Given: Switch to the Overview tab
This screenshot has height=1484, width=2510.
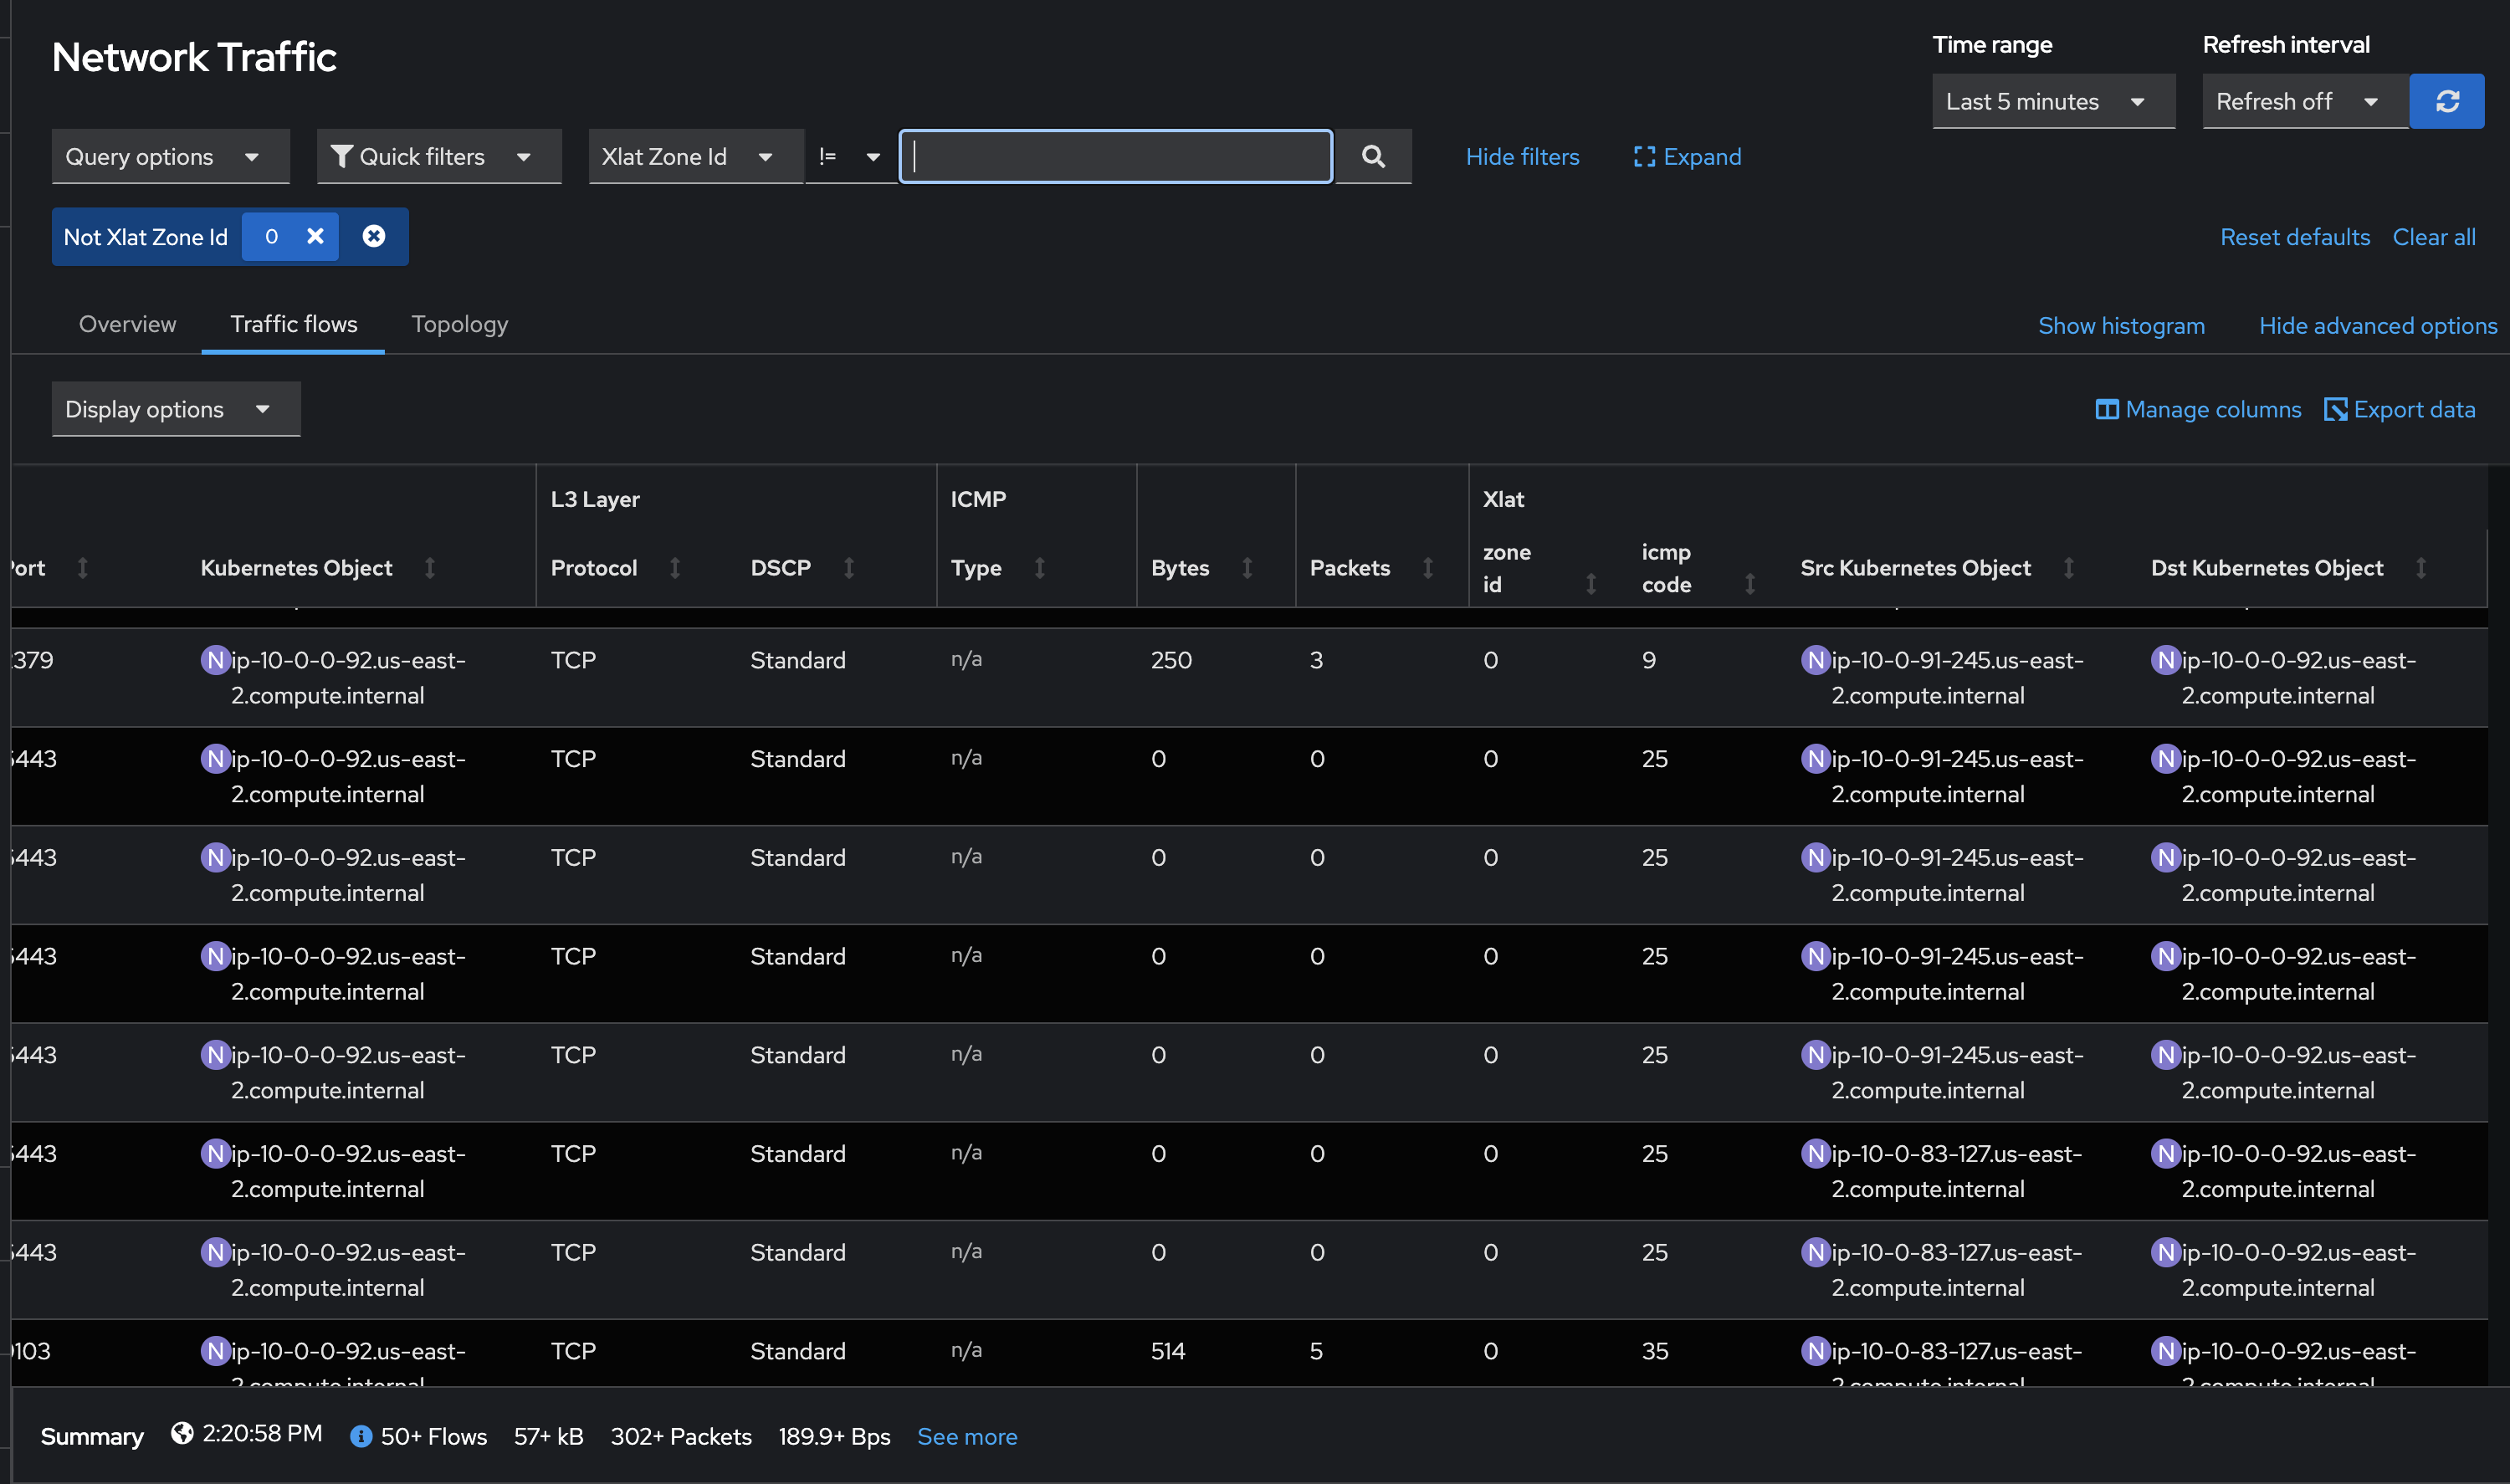Looking at the screenshot, I should point(127,324).
